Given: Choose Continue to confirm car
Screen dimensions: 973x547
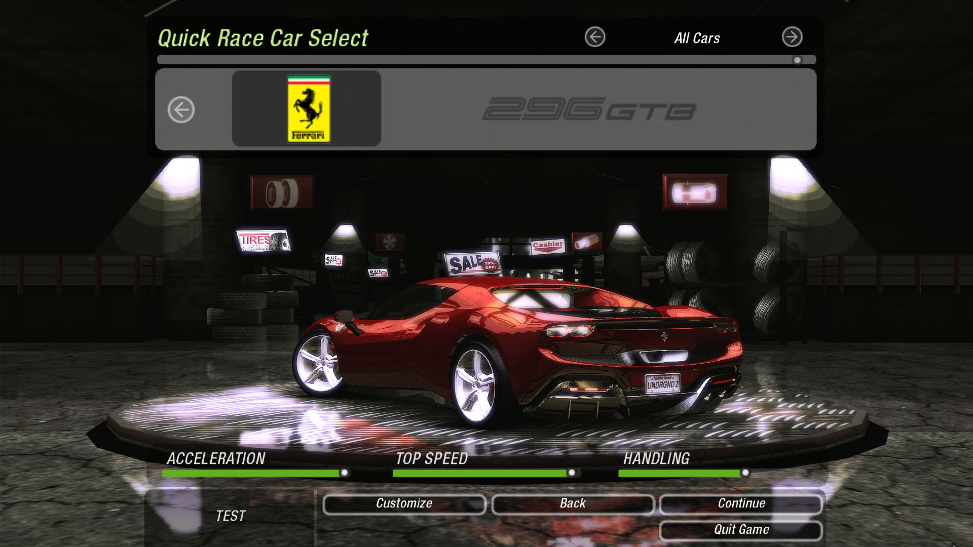Looking at the screenshot, I should (x=741, y=503).
